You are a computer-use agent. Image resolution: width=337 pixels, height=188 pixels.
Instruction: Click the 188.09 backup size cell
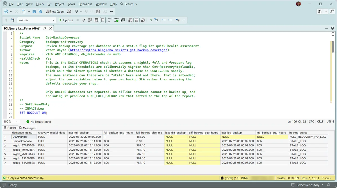[149, 137]
